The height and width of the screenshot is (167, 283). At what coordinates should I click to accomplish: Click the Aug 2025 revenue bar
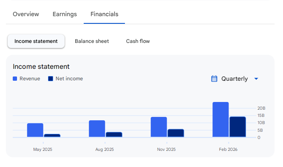click(97, 129)
